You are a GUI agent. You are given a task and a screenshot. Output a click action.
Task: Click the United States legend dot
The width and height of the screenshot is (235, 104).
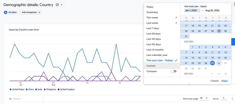coord(10,89)
